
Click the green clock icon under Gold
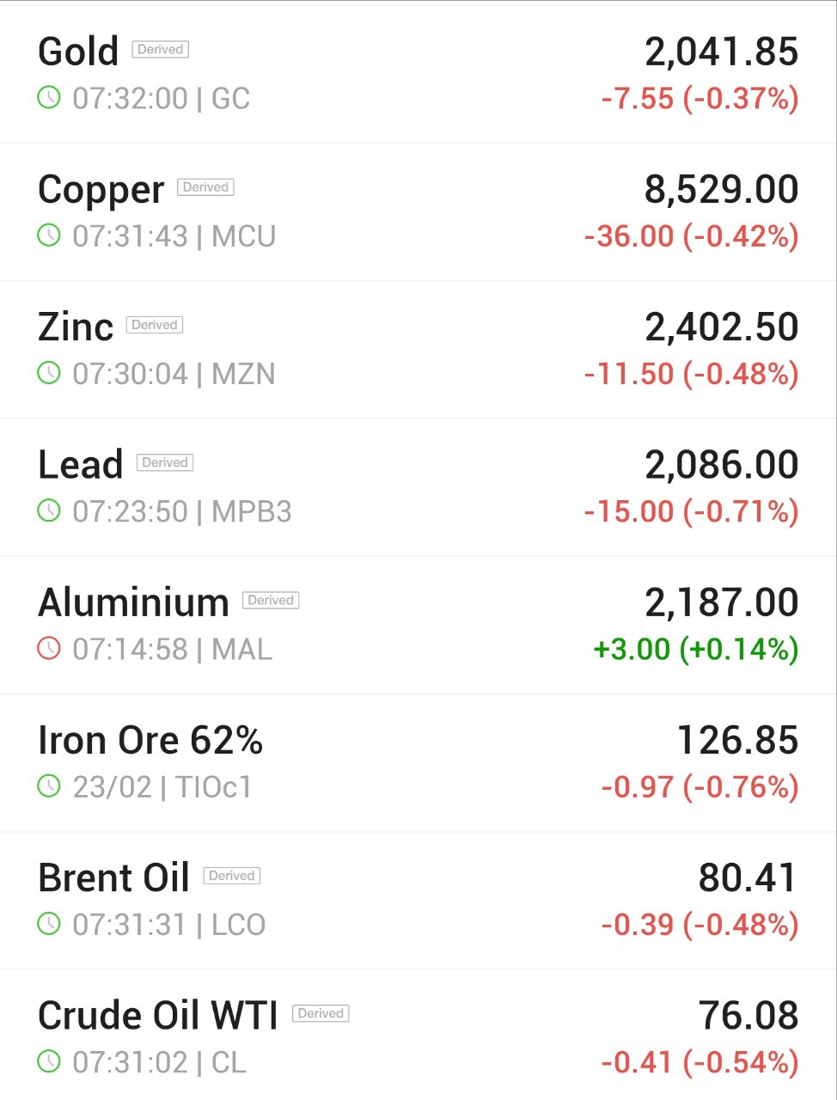(49, 97)
